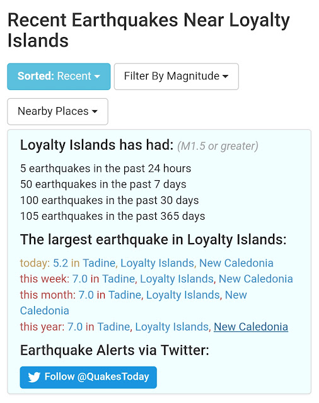Select Loyalty Islands in this month row
Image resolution: width=319 pixels, height=403 pixels.
point(183,295)
